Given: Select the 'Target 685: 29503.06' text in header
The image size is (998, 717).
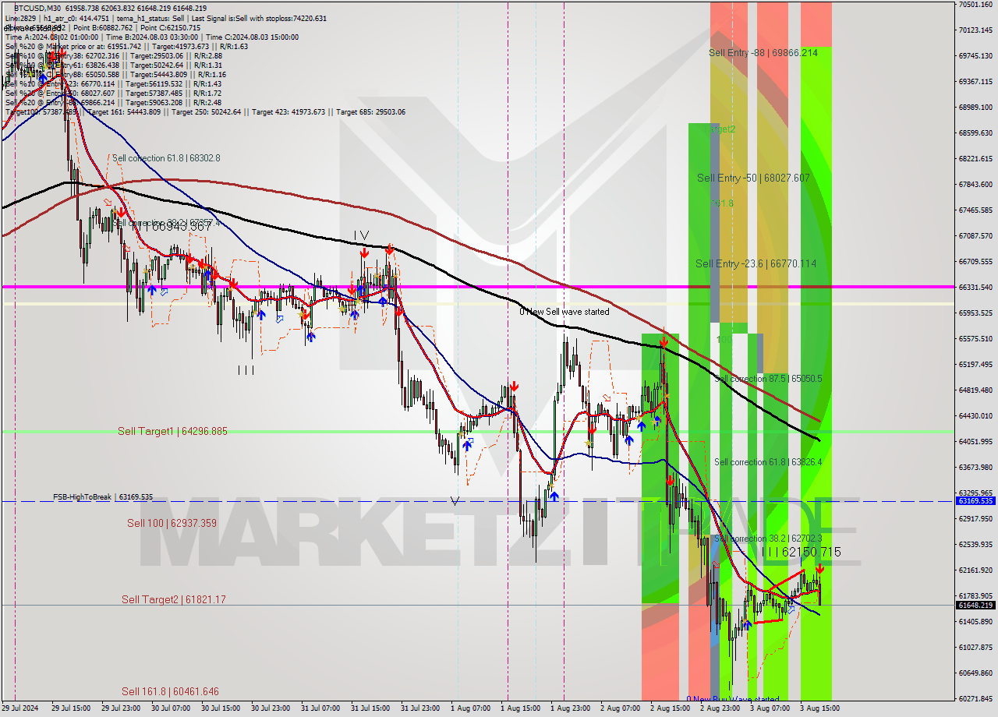Looking at the screenshot, I should (371, 112).
